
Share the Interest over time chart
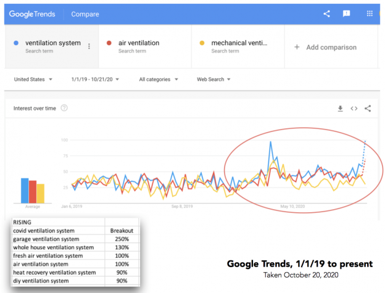tap(368, 109)
